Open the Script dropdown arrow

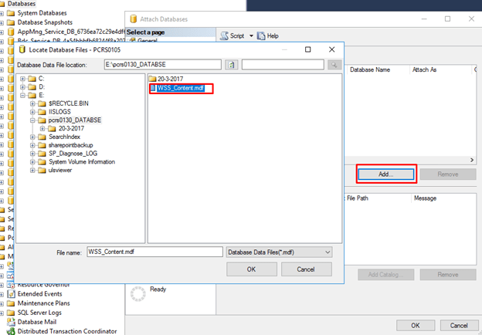click(x=251, y=36)
